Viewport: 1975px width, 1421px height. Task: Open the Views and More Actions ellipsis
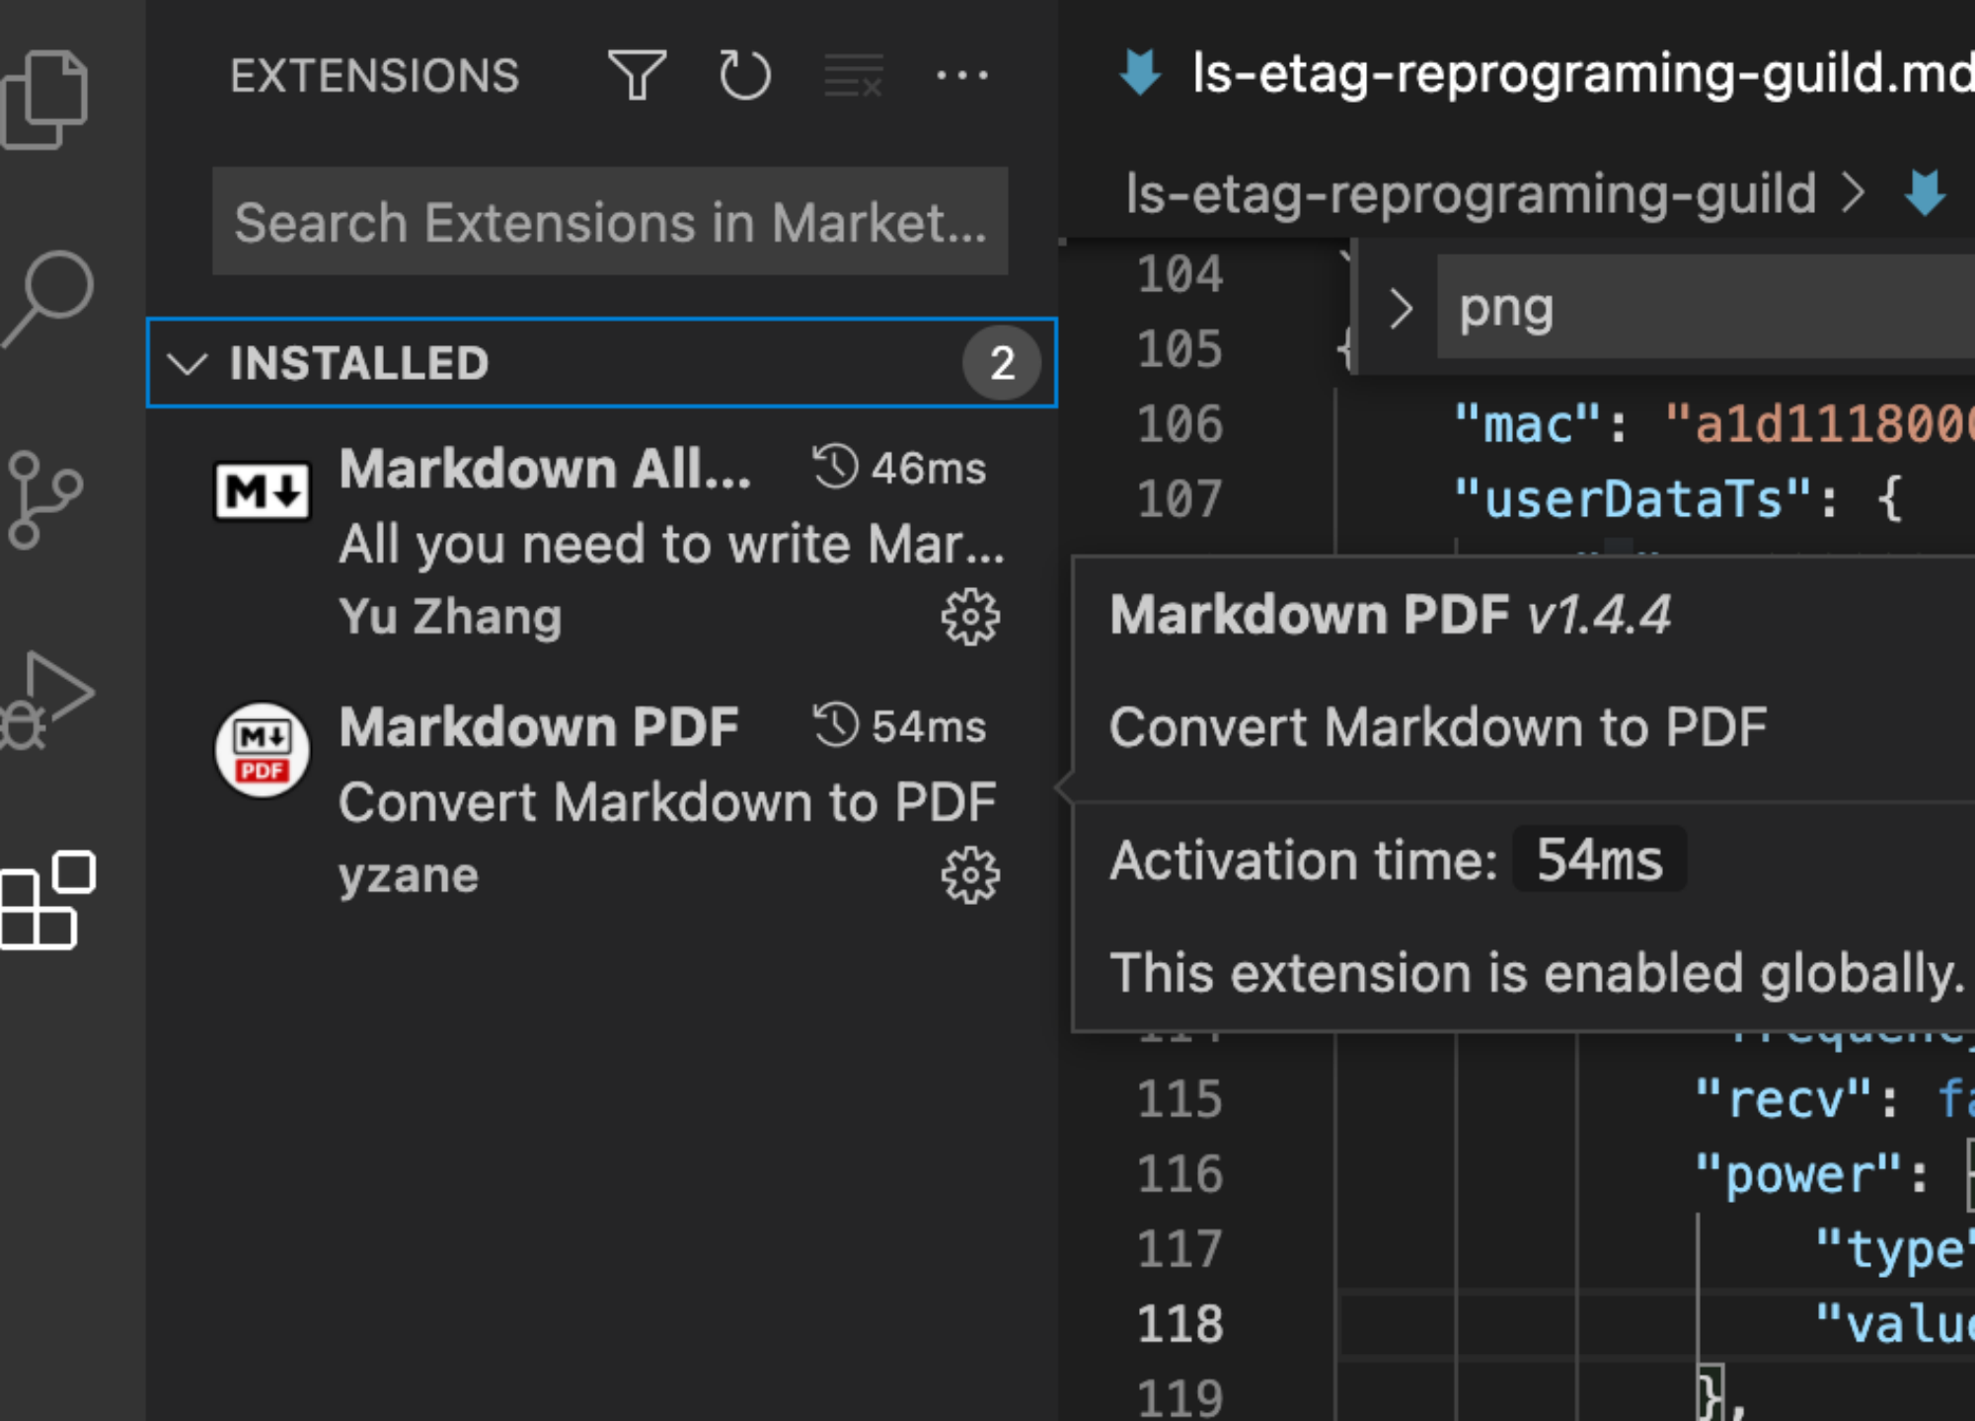(x=961, y=75)
